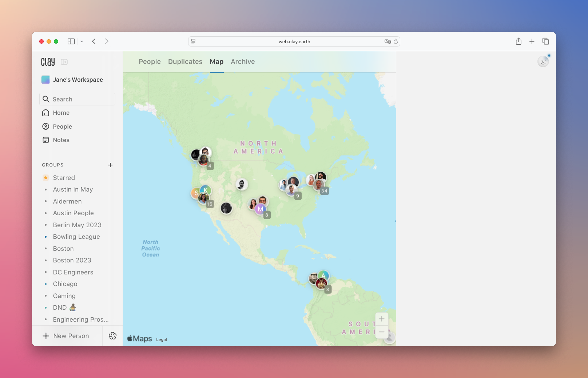This screenshot has height=378, width=588.
Task: Click the sidebar Search field
Action: click(77, 99)
